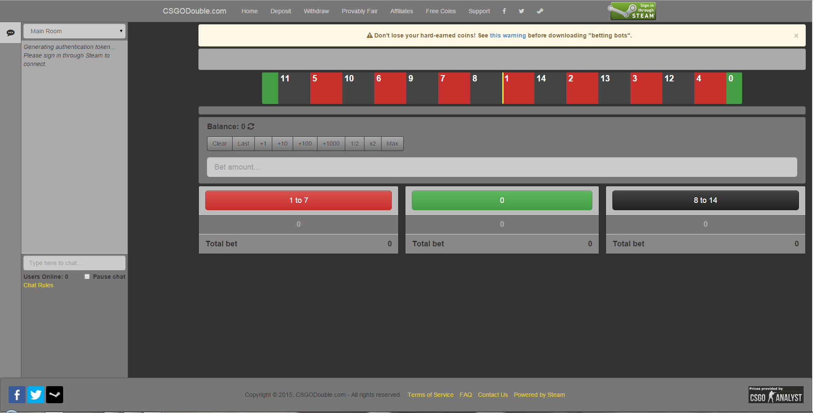
Task: Open the blue Facebook icon in footer
Action: pos(17,395)
